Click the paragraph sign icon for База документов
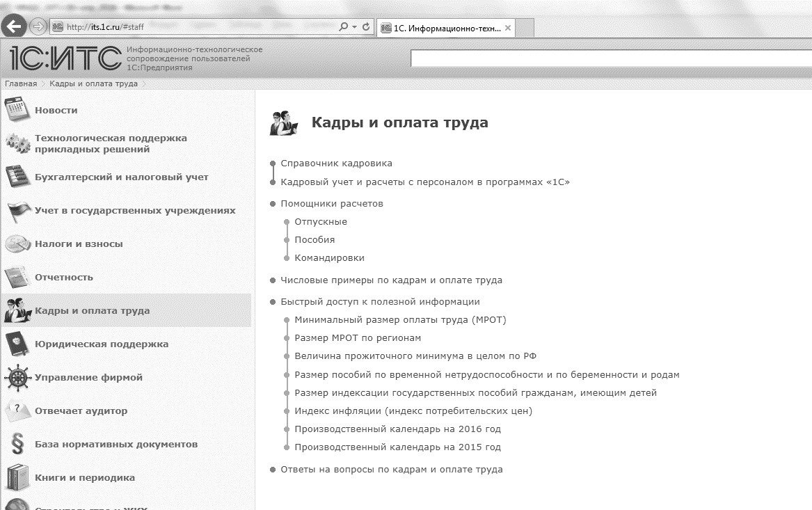 pyautogui.click(x=17, y=444)
